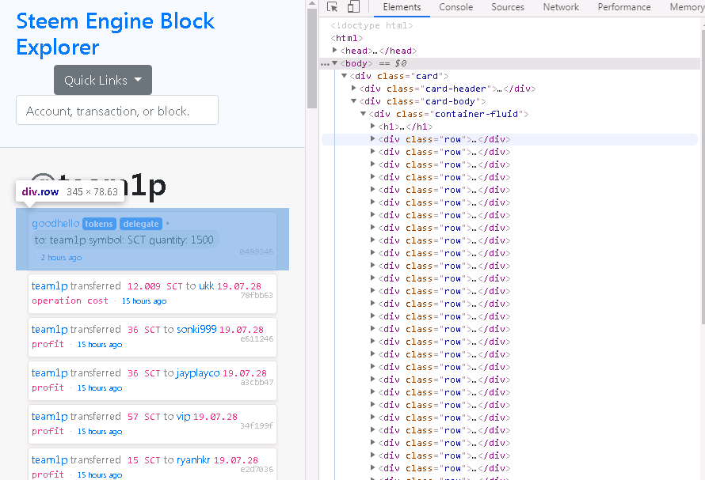Open transaction ID e611246
This screenshot has height=480, width=705.
point(257,339)
